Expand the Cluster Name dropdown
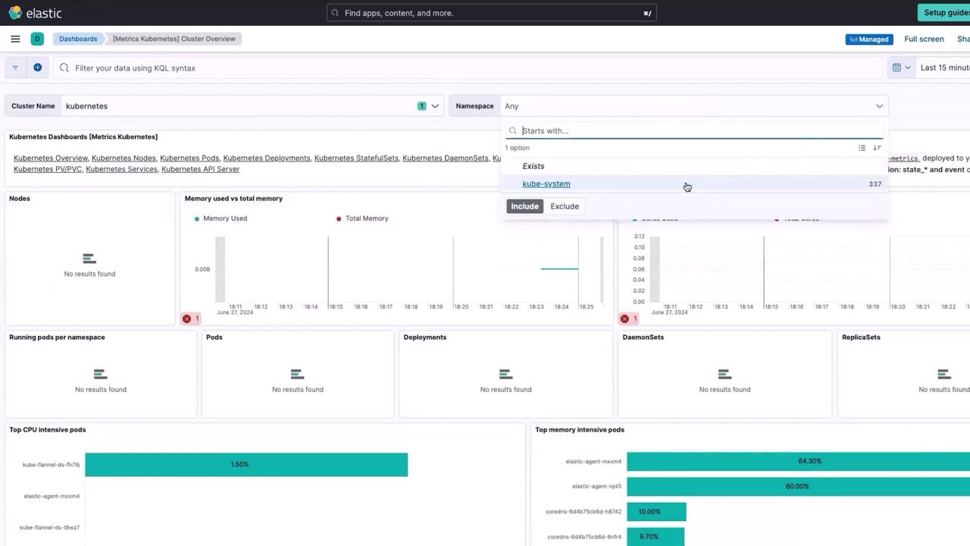This screenshot has height=546, width=970. click(x=435, y=106)
